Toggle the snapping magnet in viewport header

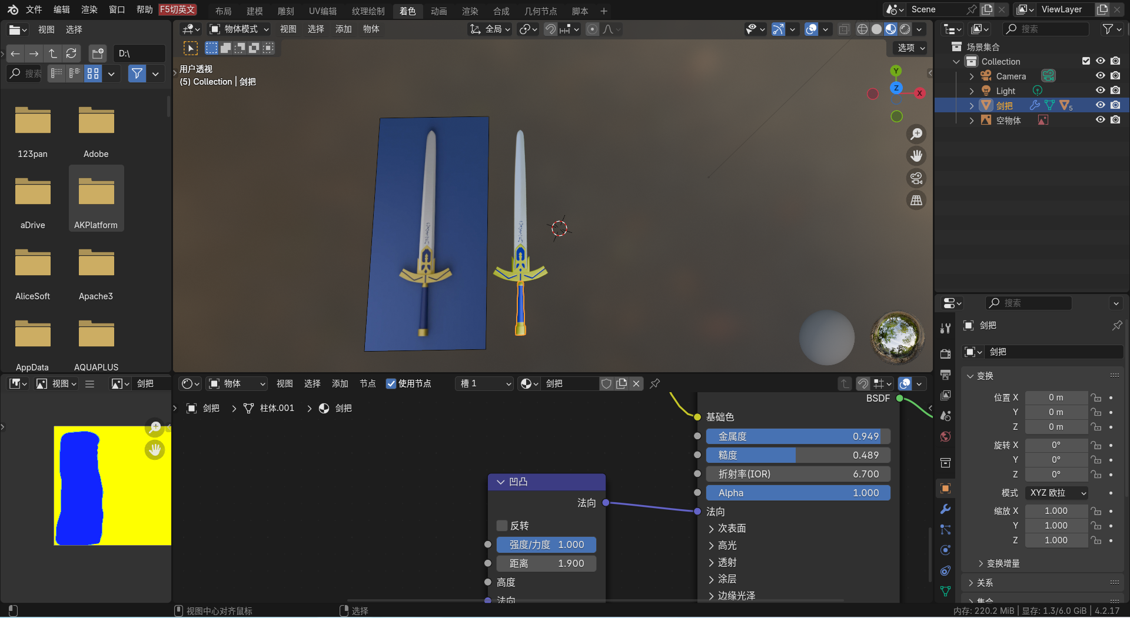(549, 29)
